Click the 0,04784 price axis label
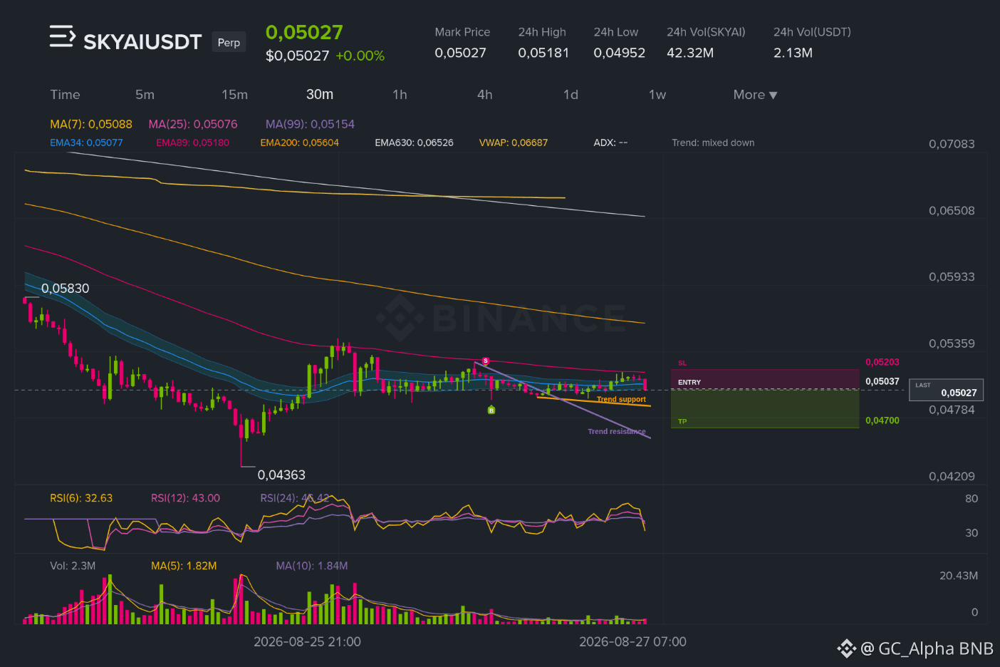1000x667 pixels. coord(952,410)
